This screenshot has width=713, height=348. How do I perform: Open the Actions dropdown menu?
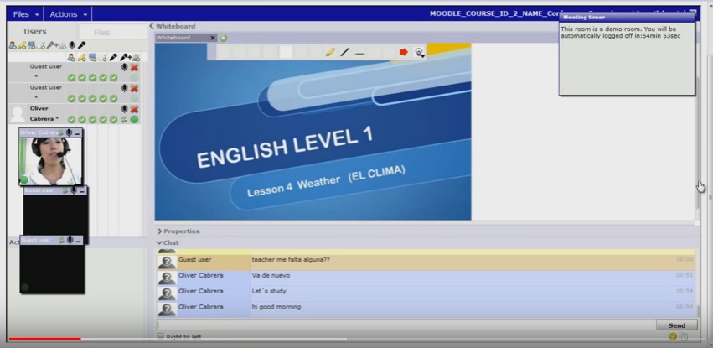(67, 14)
